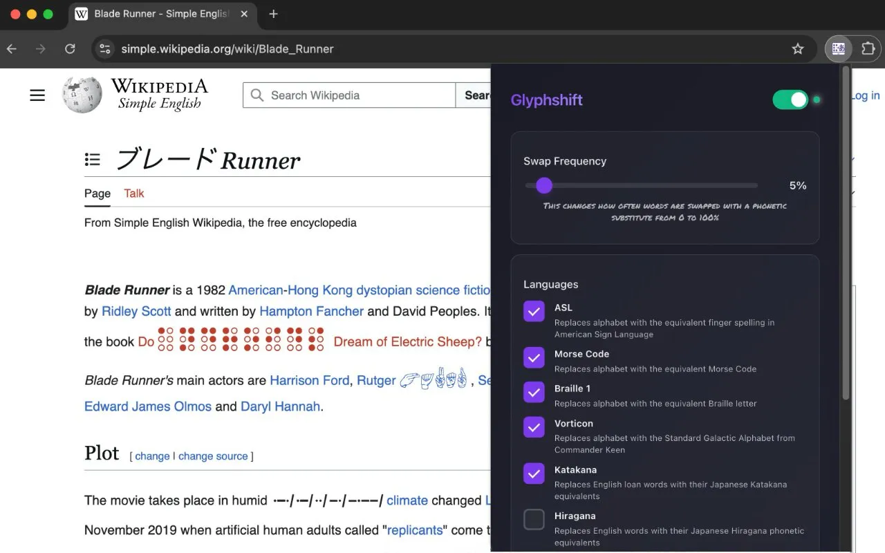Click in the Search Wikipedia field
The image size is (885, 553).
coord(349,95)
